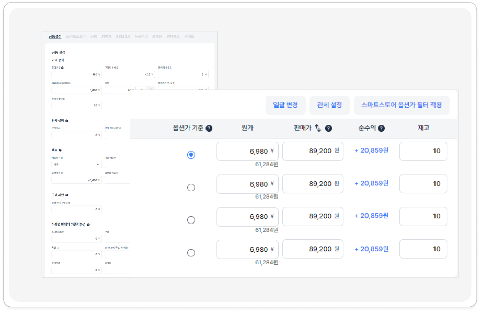Open the 관세 설정 button
The image size is (481, 312).
[x=330, y=105]
